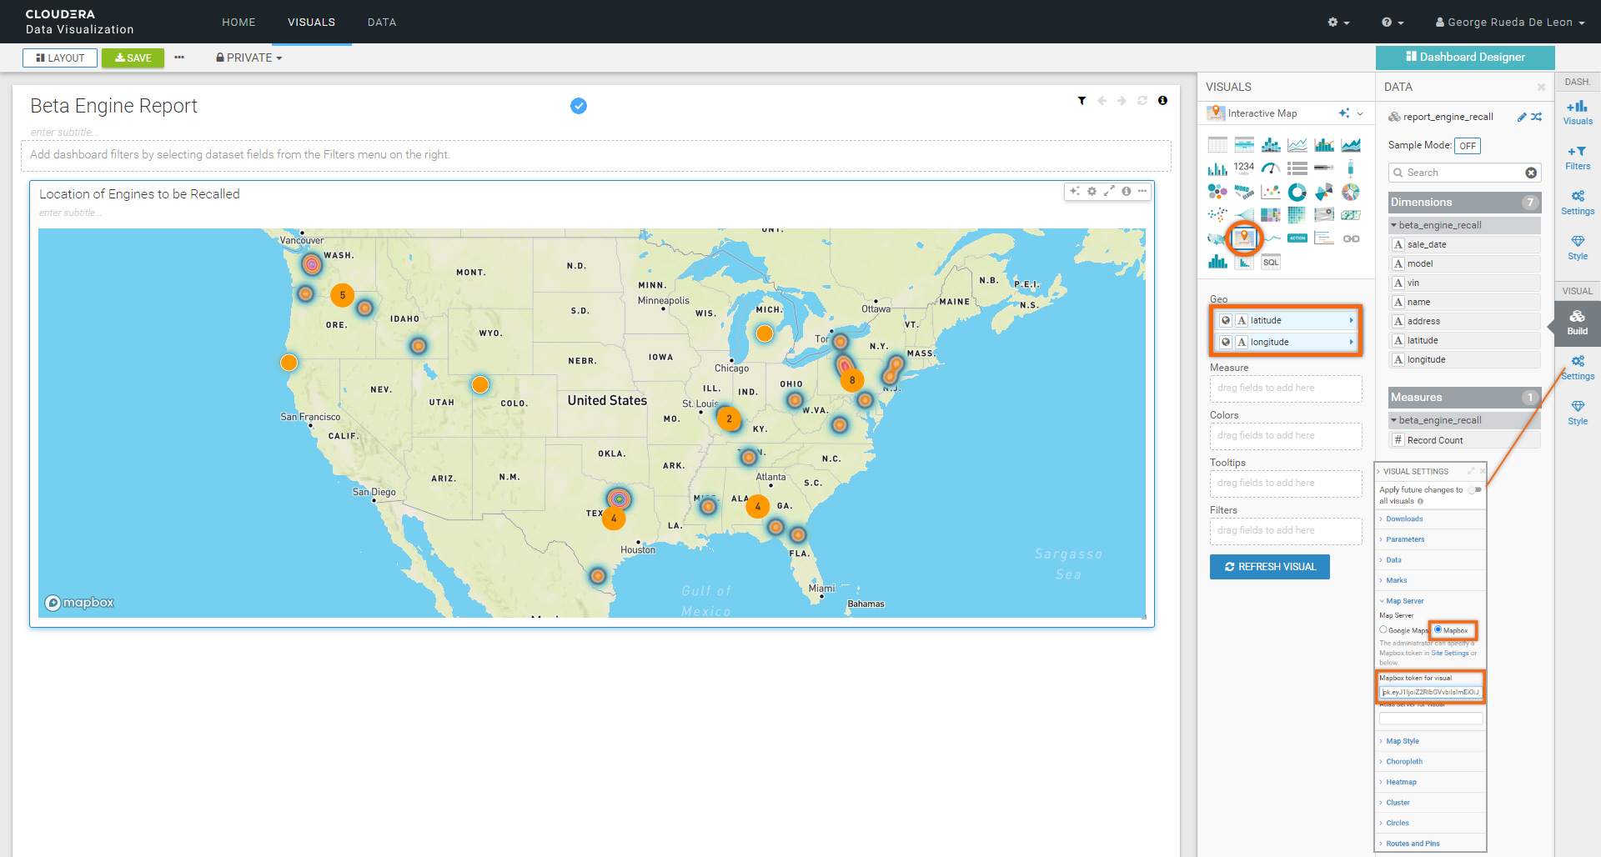This screenshot has height=857, width=1601.
Task: Open the dashboard info icon
Action: tap(1162, 100)
